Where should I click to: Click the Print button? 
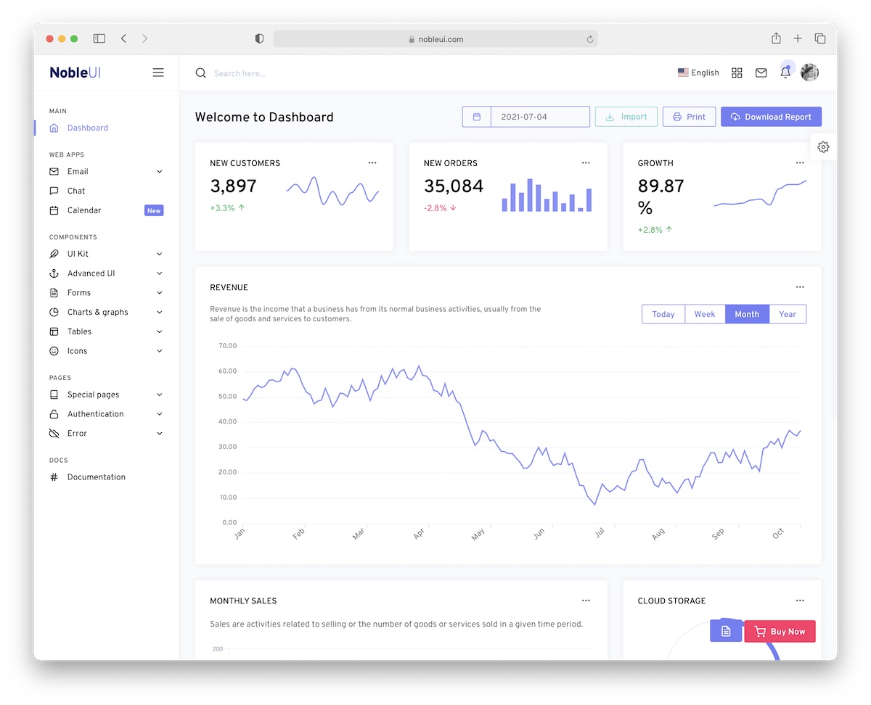click(690, 117)
